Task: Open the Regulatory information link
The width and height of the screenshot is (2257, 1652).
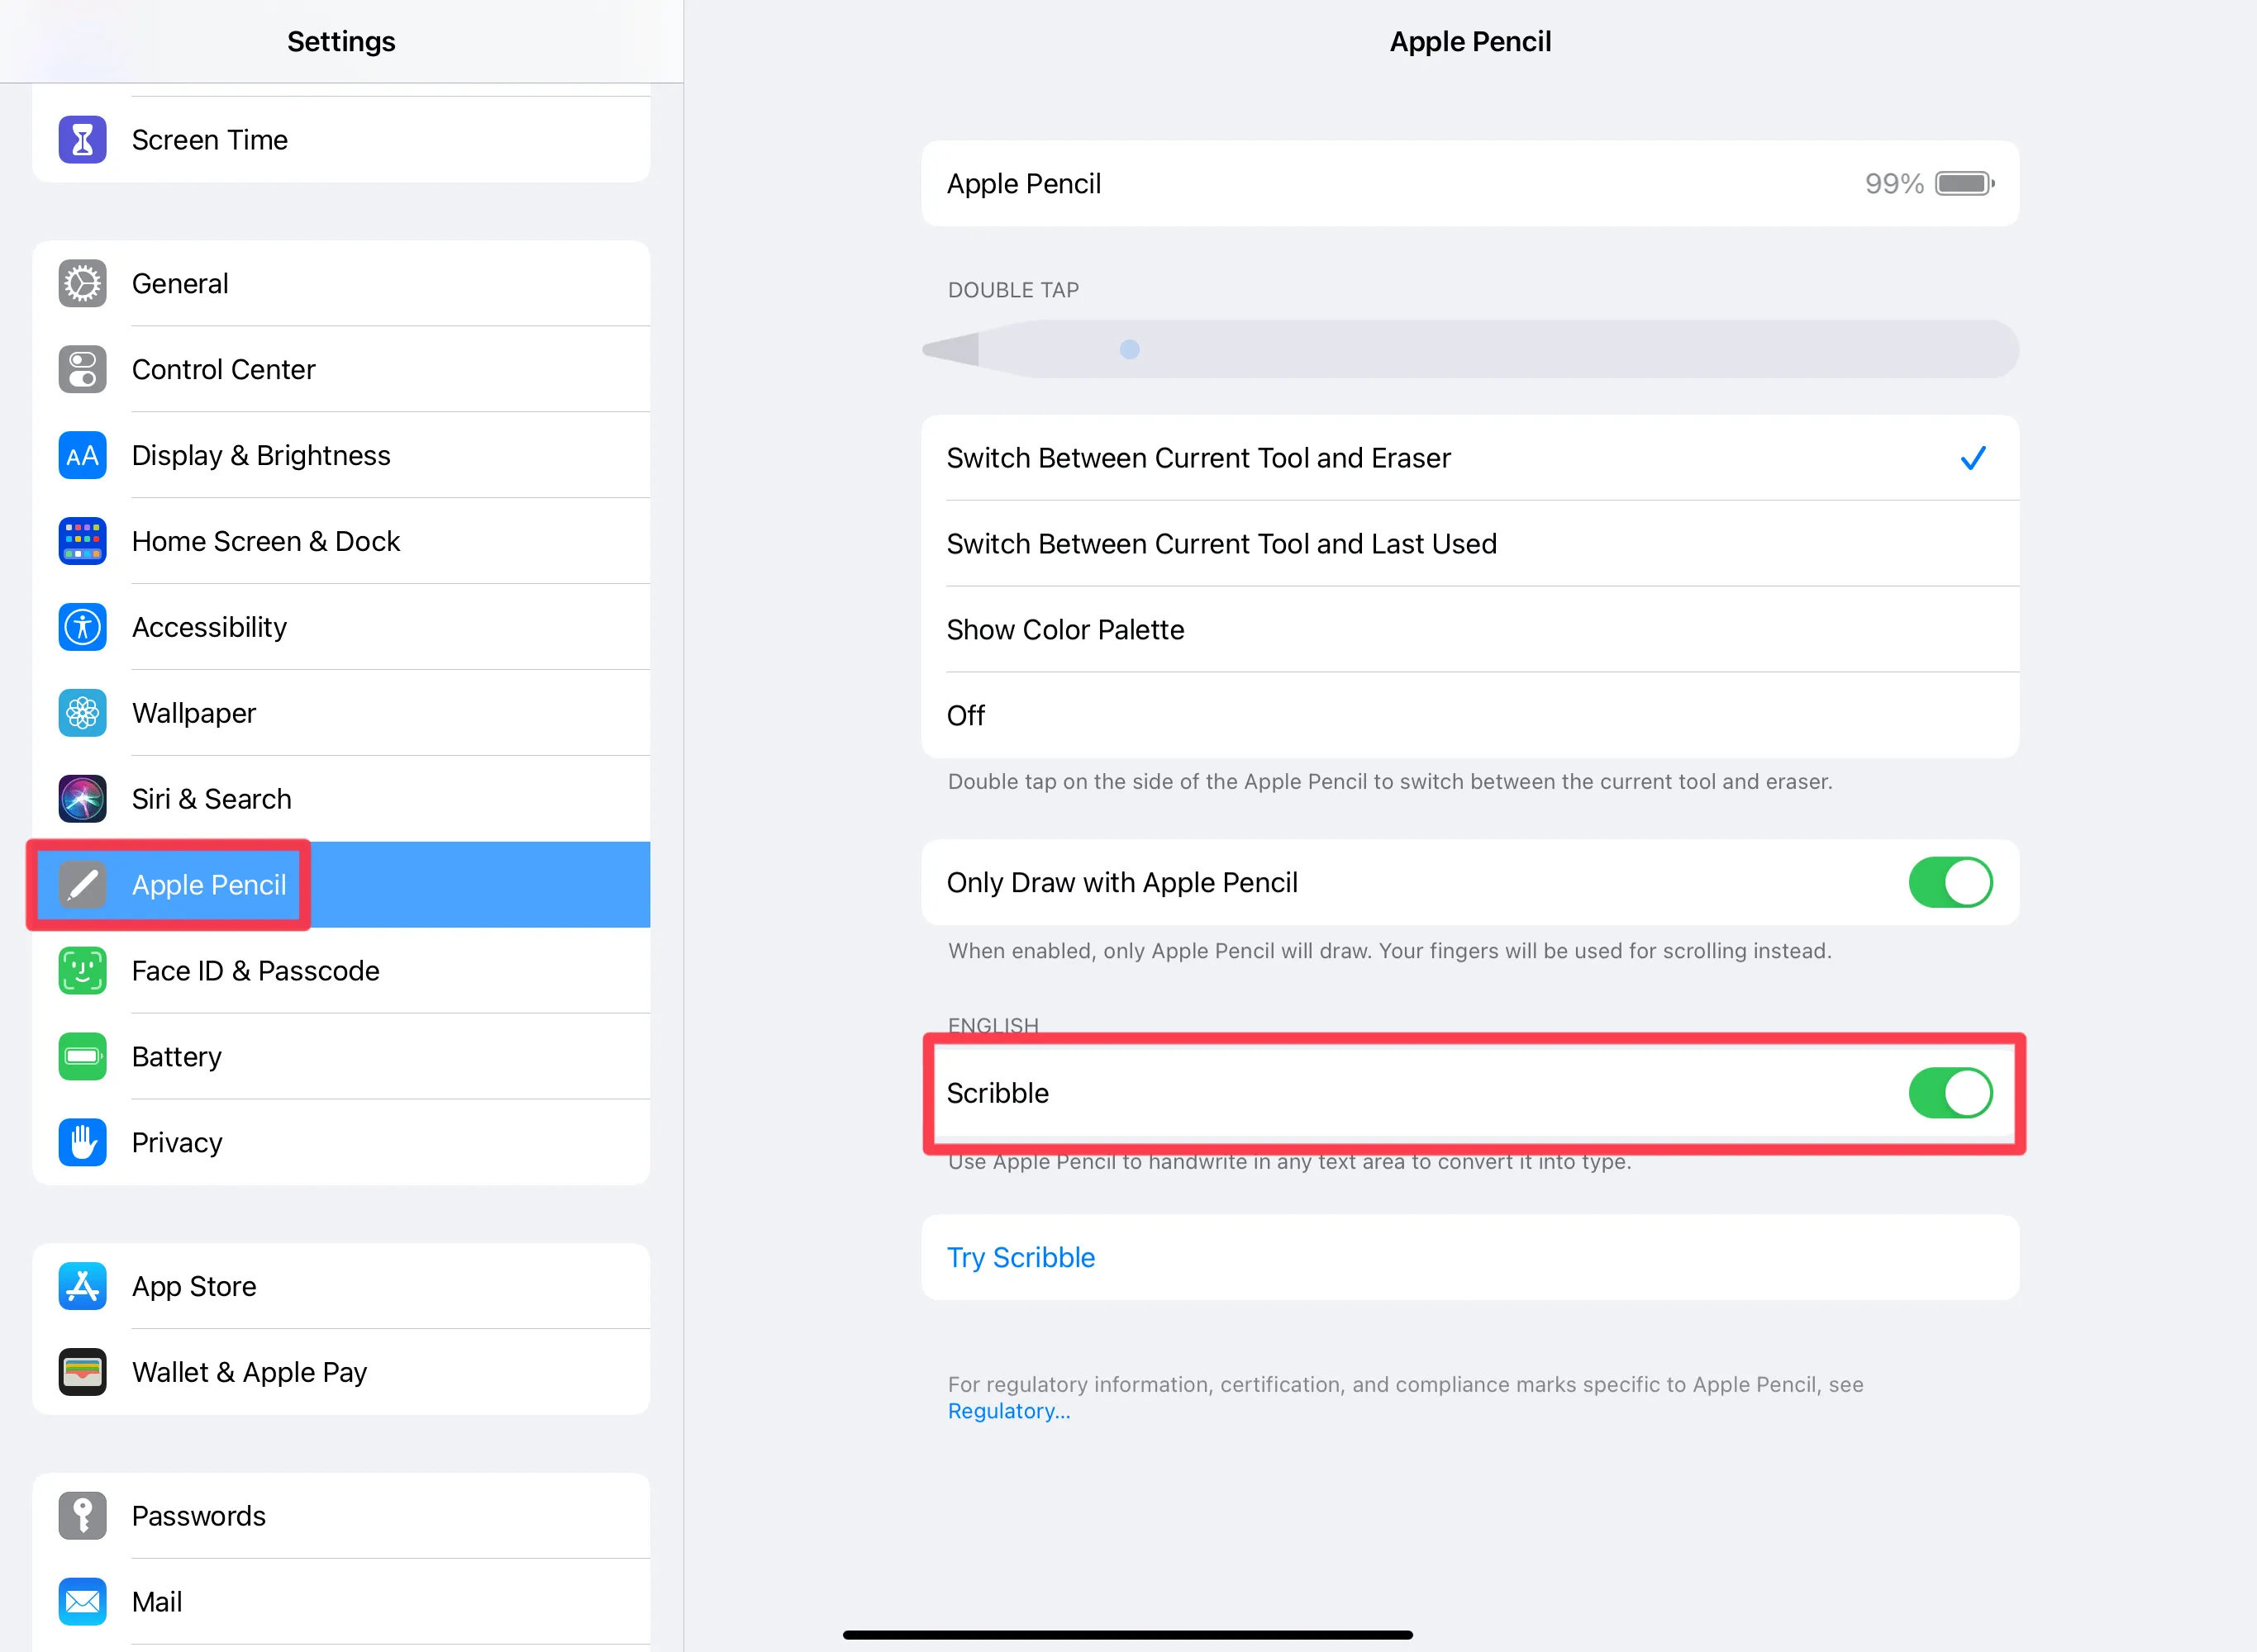Action: coord(1007,1410)
